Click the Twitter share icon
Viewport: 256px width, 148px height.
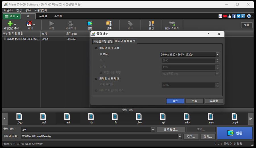[x=239, y=16]
